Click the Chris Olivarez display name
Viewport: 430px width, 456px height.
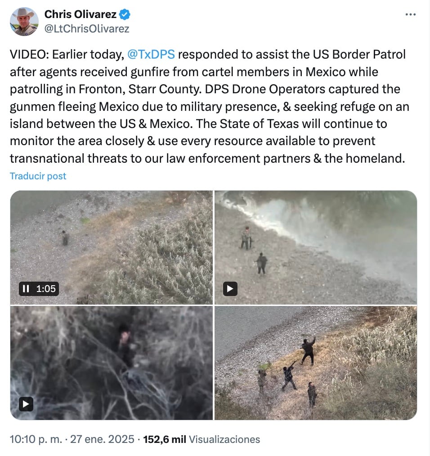click(81, 14)
